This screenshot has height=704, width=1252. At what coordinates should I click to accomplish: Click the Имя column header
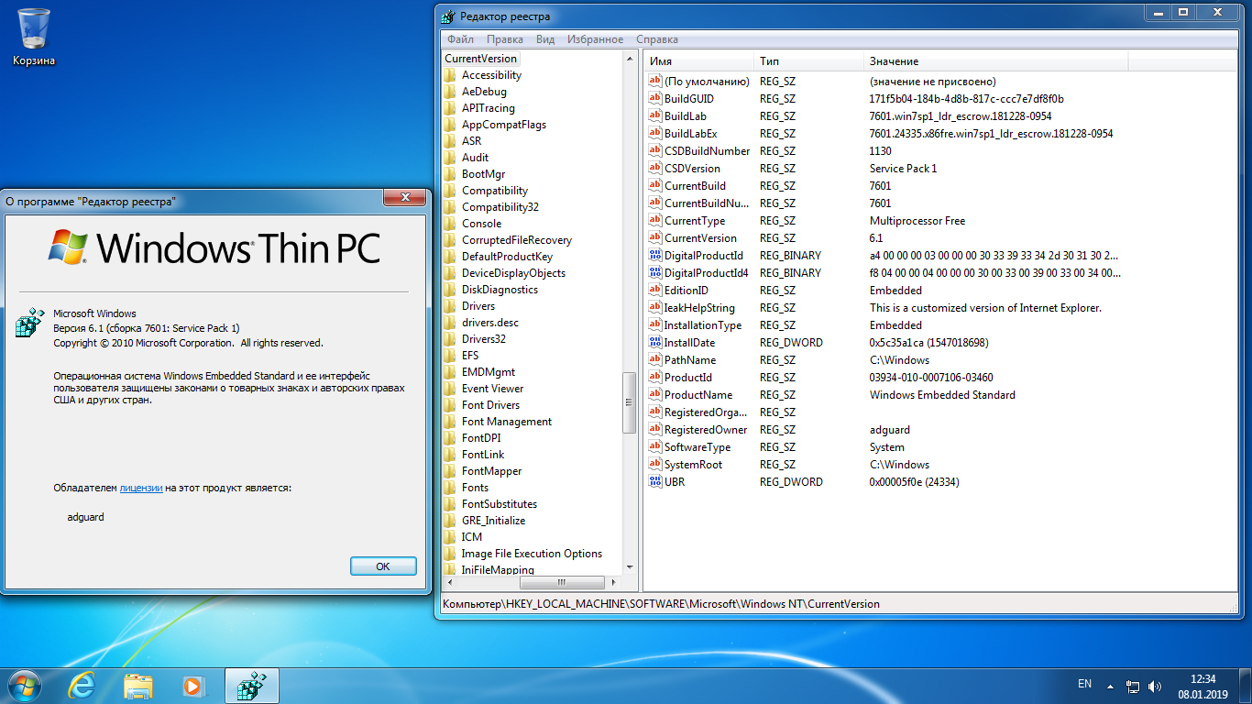point(698,60)
